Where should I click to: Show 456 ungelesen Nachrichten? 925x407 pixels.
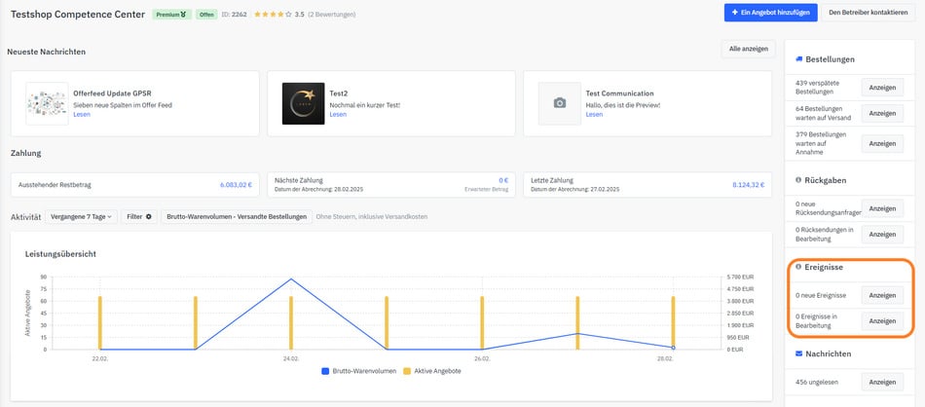coord(882,382)
